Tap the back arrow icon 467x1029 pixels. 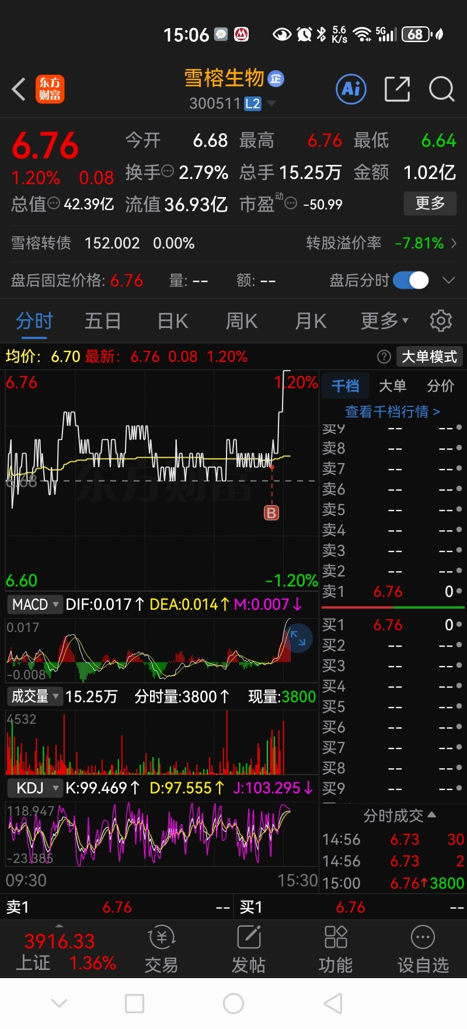pos(19,89)
